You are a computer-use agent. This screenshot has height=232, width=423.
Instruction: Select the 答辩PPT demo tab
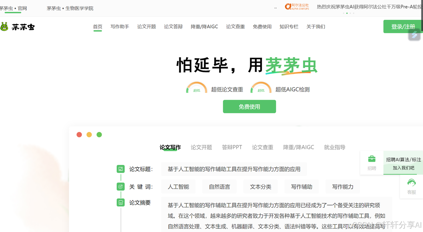click(232, 147)
